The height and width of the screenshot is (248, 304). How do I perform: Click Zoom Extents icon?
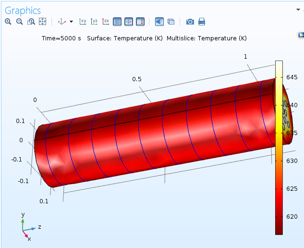[x=42, y=22]
